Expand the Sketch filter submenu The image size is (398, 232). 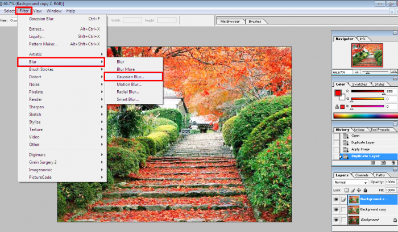click(x=62, y=114)
